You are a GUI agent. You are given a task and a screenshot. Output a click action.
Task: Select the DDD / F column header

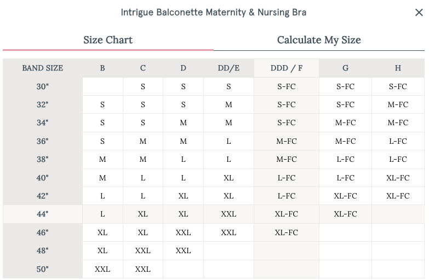pyautogui.click(x=287, y=68)
